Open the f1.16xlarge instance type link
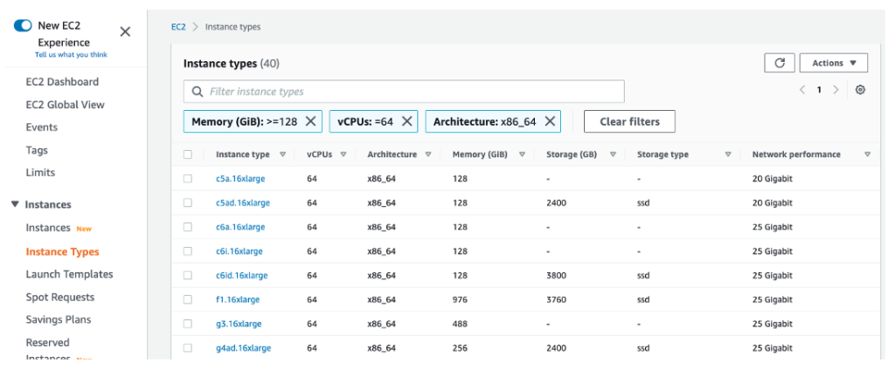This screenshot has width=895, height=370. (x=238, y=299)
